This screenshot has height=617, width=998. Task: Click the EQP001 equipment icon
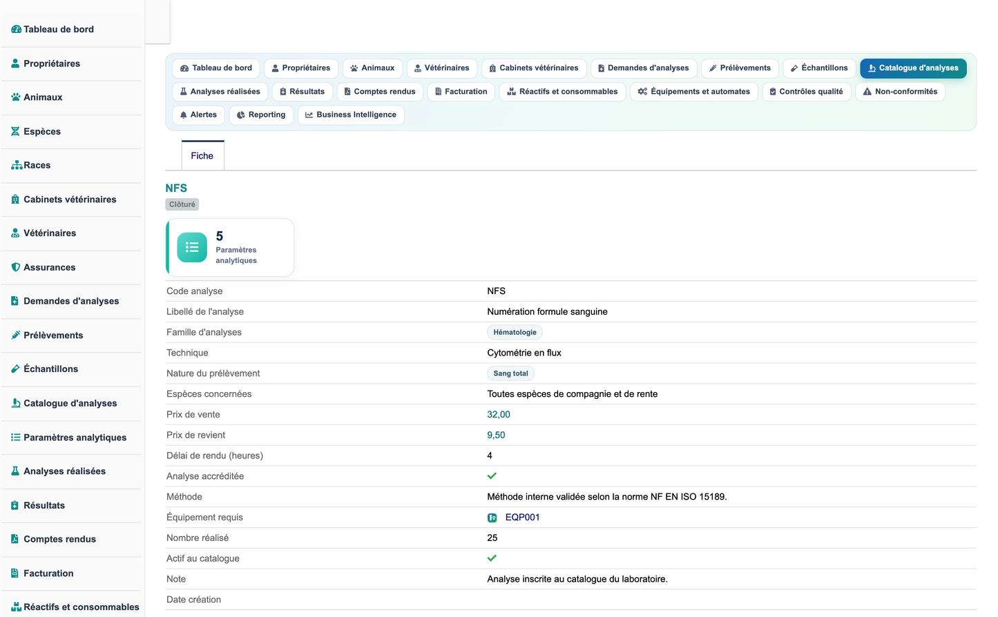click(492, 518)
